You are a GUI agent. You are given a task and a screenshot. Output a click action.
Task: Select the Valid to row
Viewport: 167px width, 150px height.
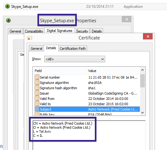87,104
